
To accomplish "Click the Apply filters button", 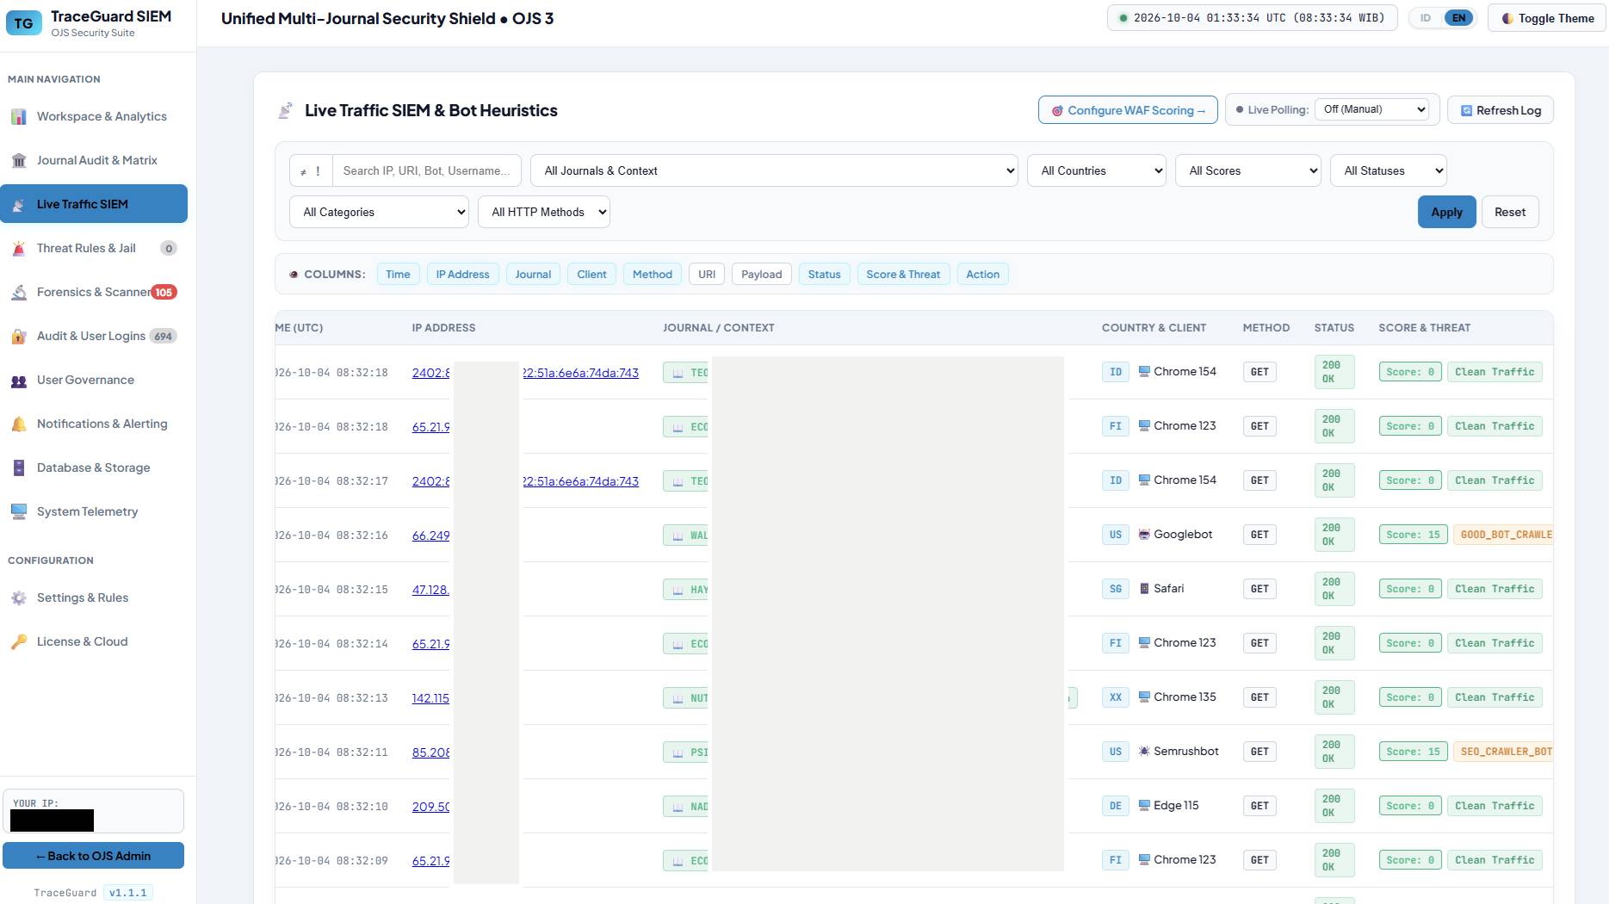I will pos(1446,213).
